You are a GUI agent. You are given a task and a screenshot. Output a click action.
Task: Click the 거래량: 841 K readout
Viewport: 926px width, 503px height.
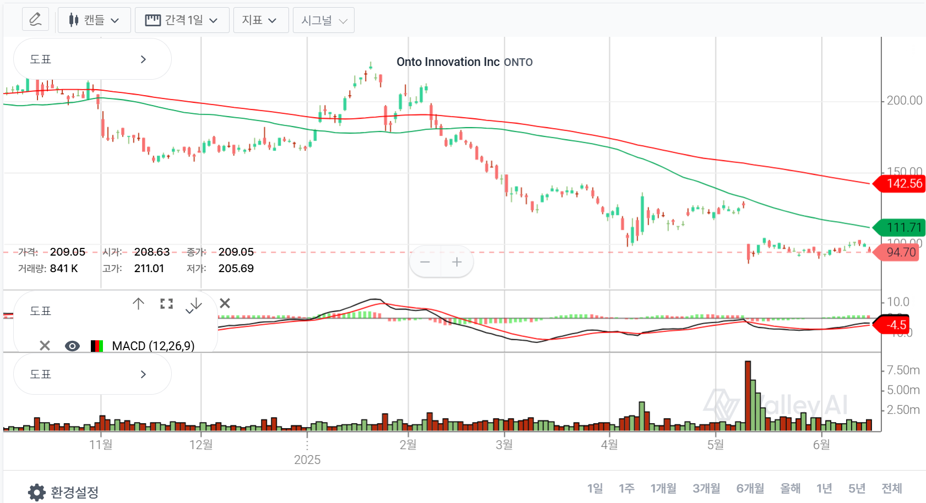pyautogui.click(x=48, y=268)
